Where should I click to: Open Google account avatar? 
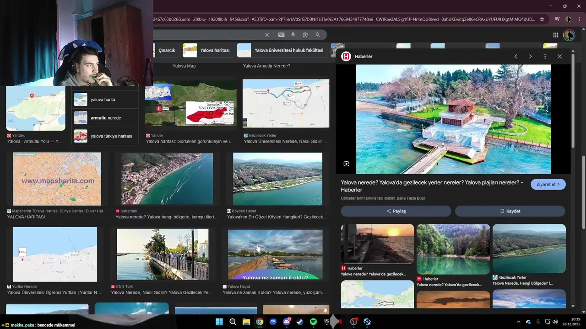(x=569, y=35)
